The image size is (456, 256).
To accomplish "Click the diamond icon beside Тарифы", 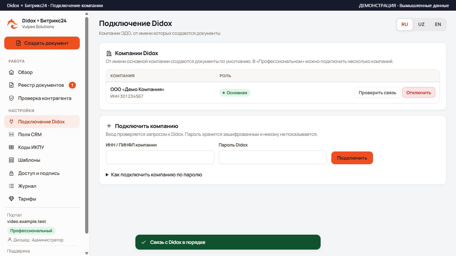I will [x=11, y=199].
